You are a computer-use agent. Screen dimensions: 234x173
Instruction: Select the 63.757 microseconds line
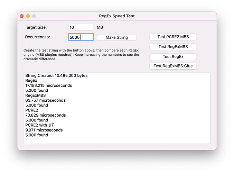click(45, 100)
